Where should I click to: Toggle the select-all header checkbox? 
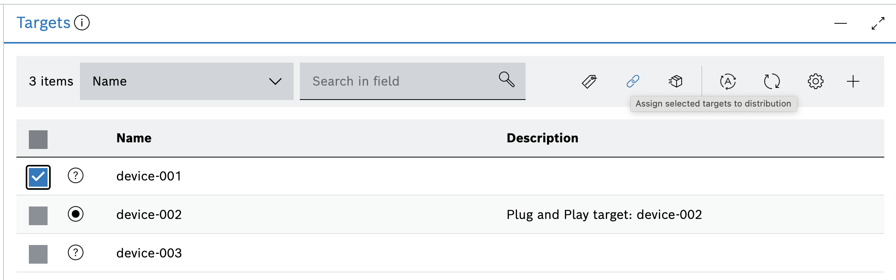[38, 140]
